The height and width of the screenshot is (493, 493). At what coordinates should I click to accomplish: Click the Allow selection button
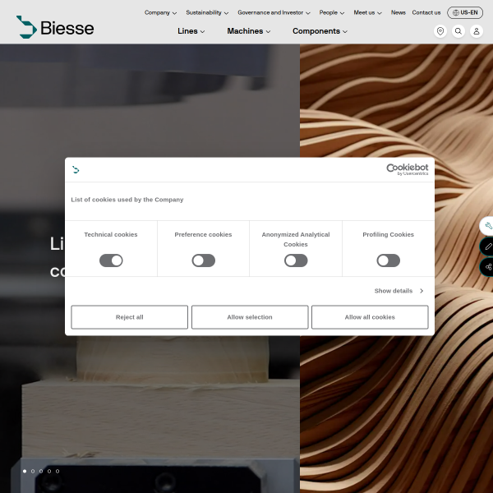coord(250,317)
